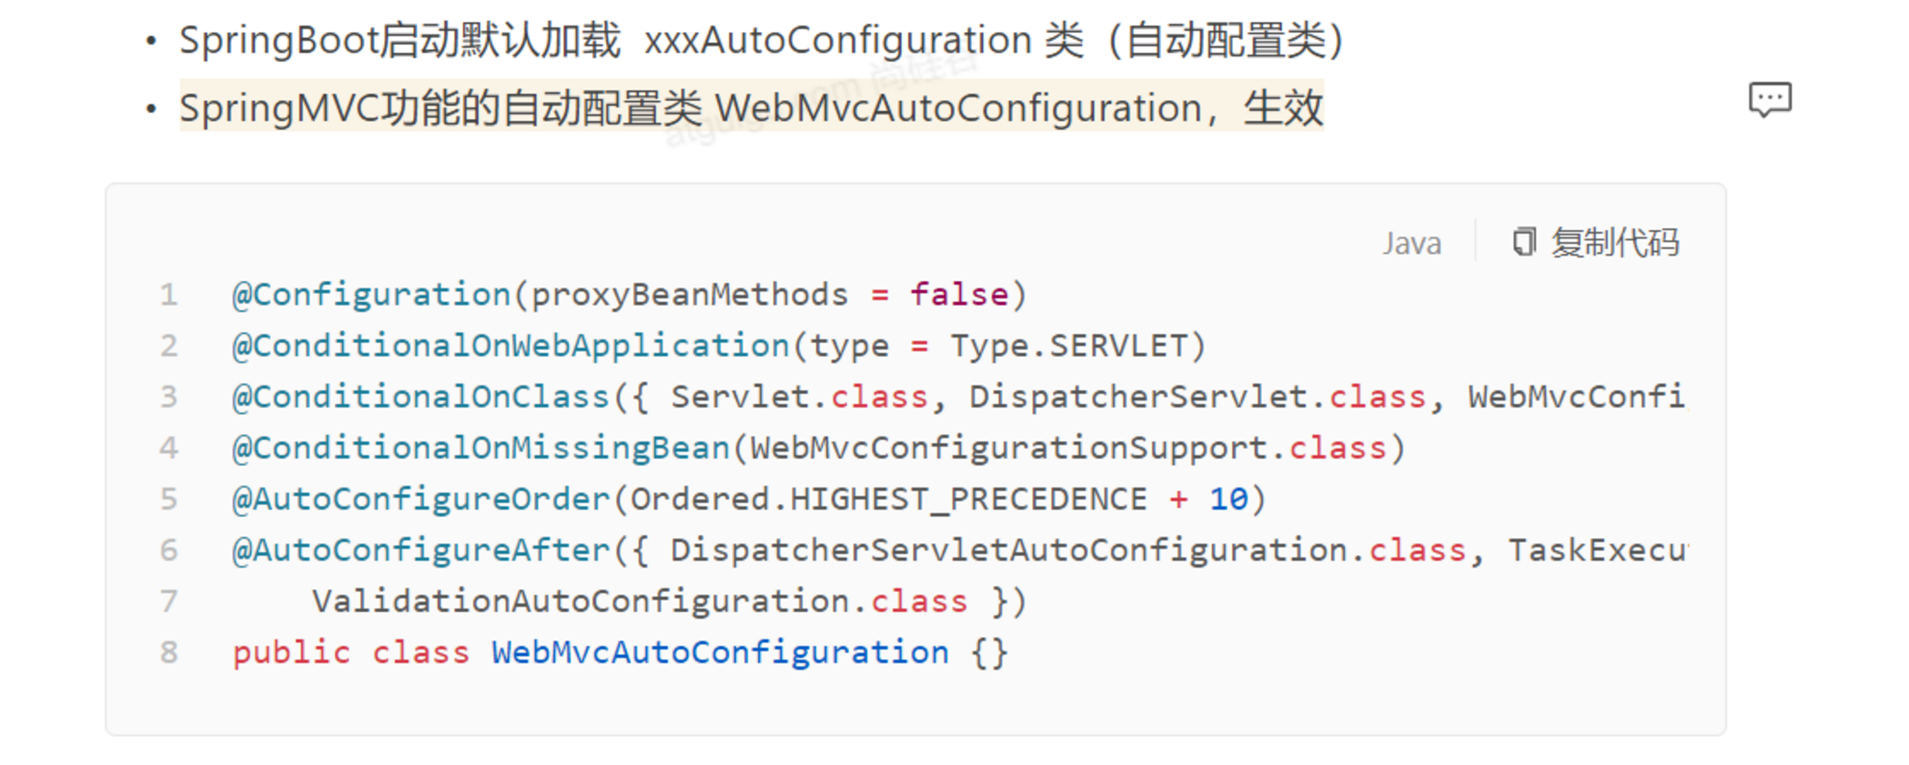Screen dimensions: 1909x765
Task: Click xxxAutoConfiguration in the first bullet
Action: tap(837, 40)
